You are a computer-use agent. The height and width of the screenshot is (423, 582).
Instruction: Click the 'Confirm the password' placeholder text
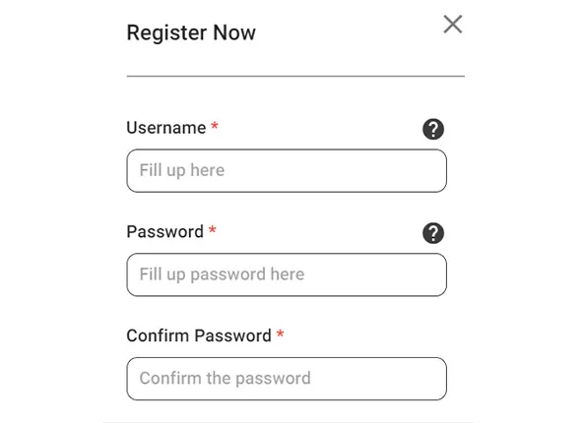pyautogui.click(x=225, y=379)
